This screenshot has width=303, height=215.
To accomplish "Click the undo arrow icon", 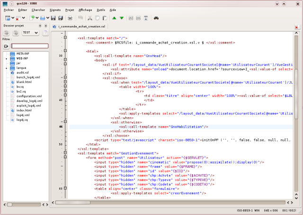I will pos(80,18).
